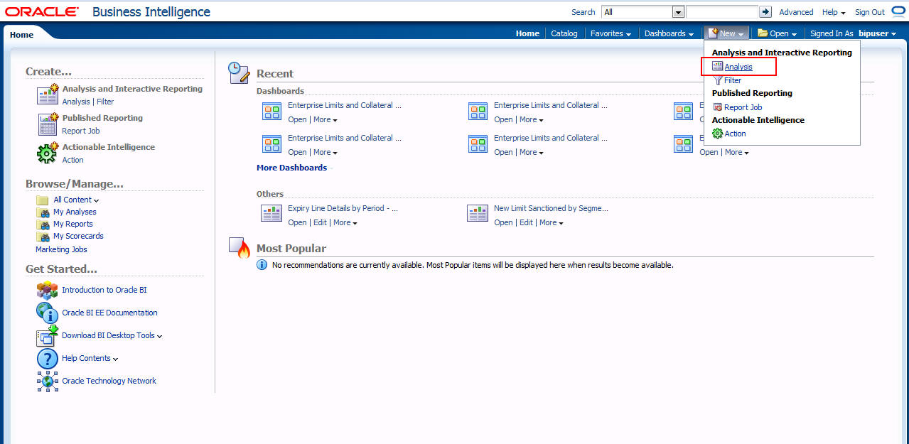Click Open for New Limit Sanctioned by Segment
This screenshot has width=909, height=444.
(503, 223)
